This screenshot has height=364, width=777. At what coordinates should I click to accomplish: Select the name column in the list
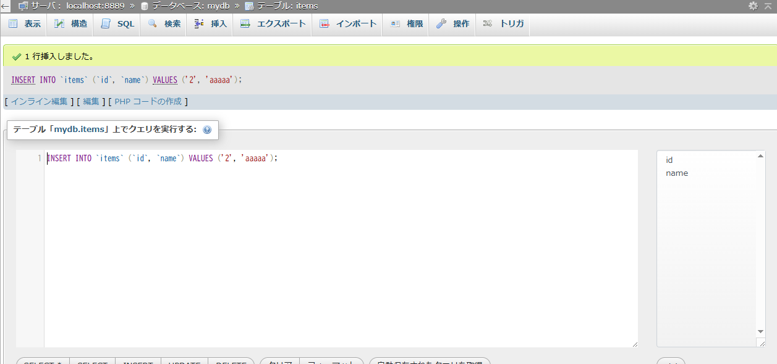[677, 173]
